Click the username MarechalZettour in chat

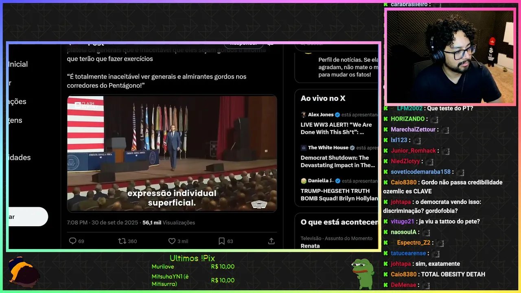pyautogui.click(x=414, y=129)
